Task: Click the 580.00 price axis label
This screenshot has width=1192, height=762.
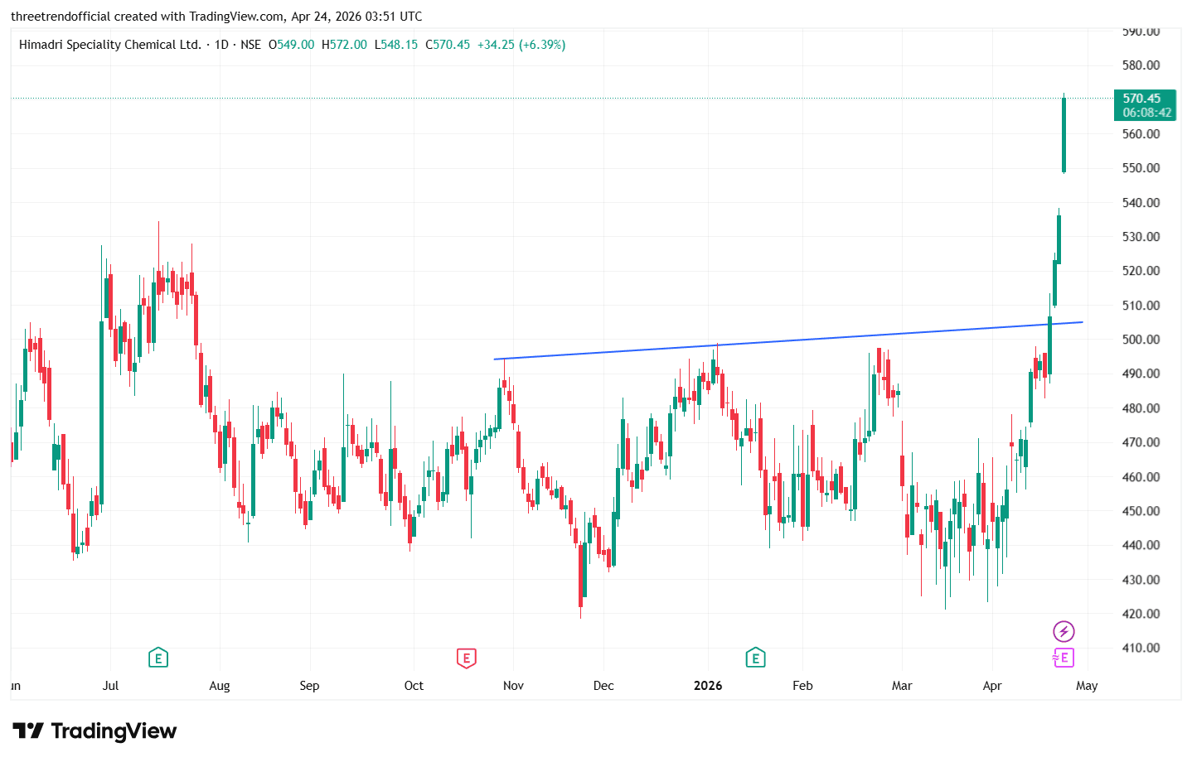Action: coord(1141,65)
